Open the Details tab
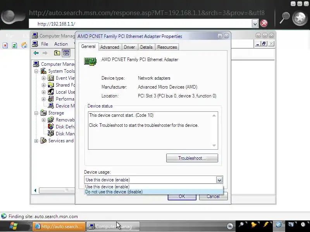The width and height of the screenshot is (310, 232). click(146, 47)
